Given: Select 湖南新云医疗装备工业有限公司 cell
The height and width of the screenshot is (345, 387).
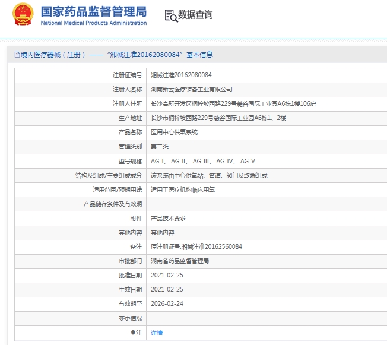Looking at the screenshot, I should coord(192,90).
